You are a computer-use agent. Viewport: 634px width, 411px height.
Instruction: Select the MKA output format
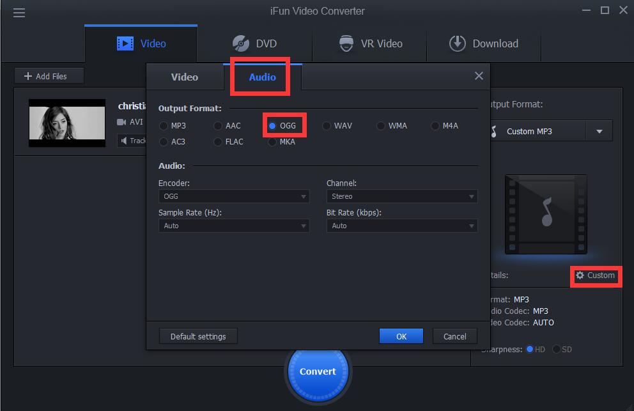coord(272,142)
